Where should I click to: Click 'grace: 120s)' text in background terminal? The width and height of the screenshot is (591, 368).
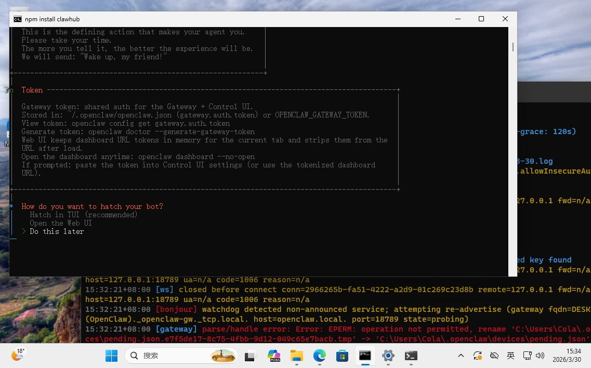click(548, 132)
